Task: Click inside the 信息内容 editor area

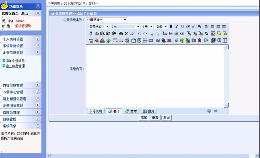Action: 155,76
